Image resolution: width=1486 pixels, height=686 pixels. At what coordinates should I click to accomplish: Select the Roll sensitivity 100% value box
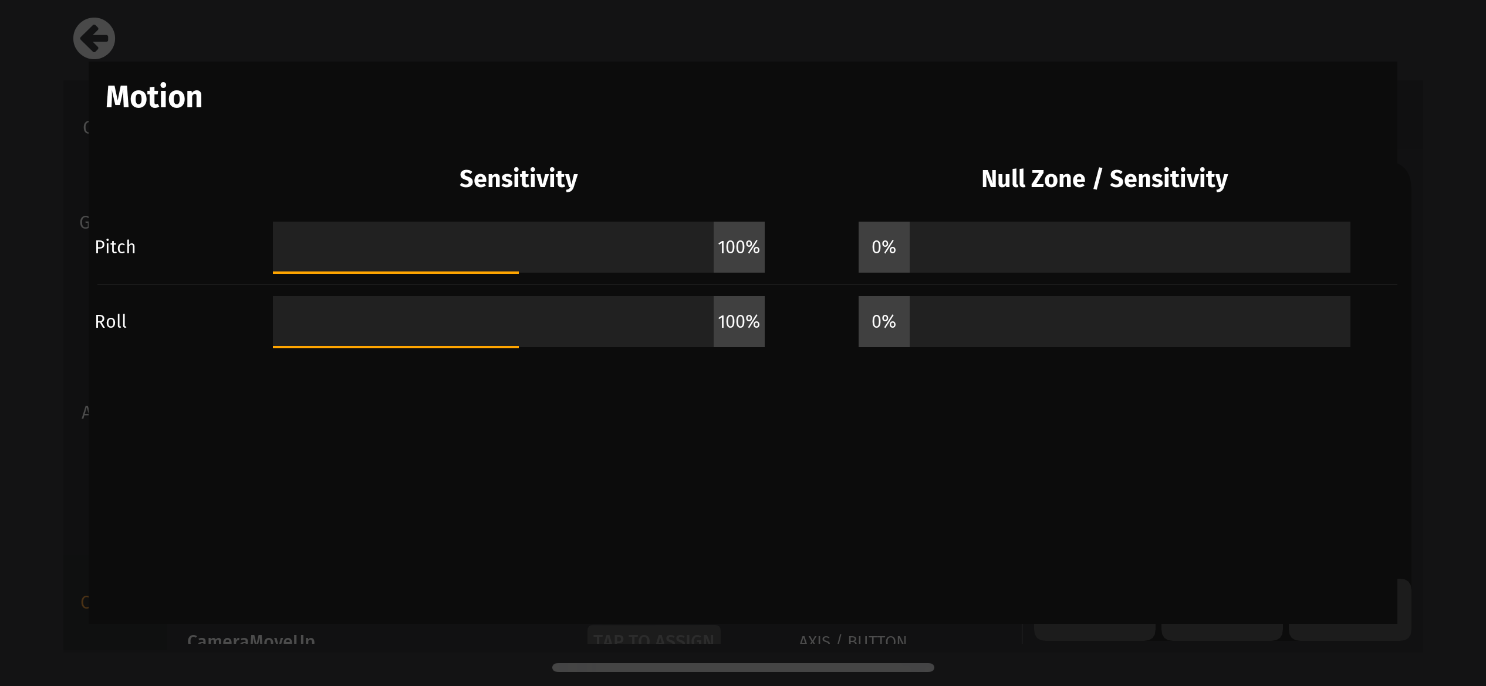click(738, 321)
